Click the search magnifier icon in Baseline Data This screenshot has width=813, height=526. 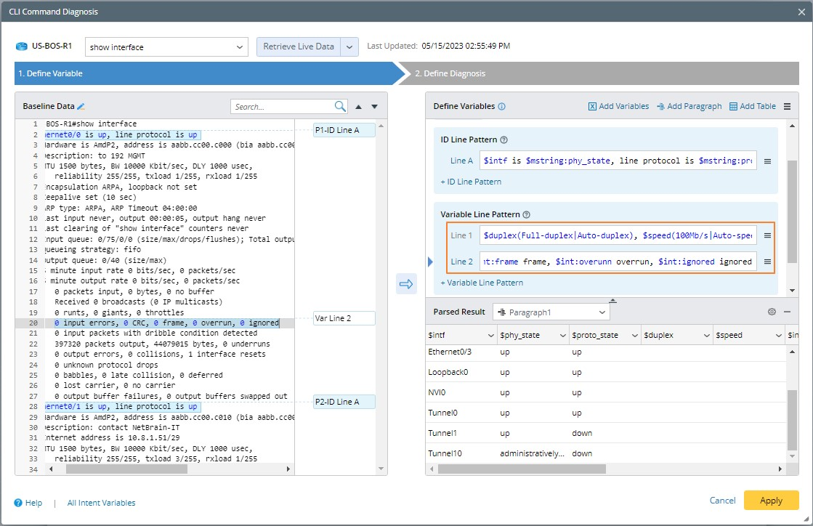tap(340, 107)
